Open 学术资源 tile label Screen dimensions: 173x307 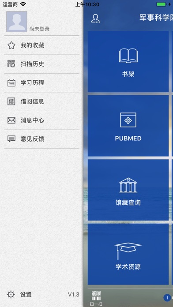[x=128, y=267]
